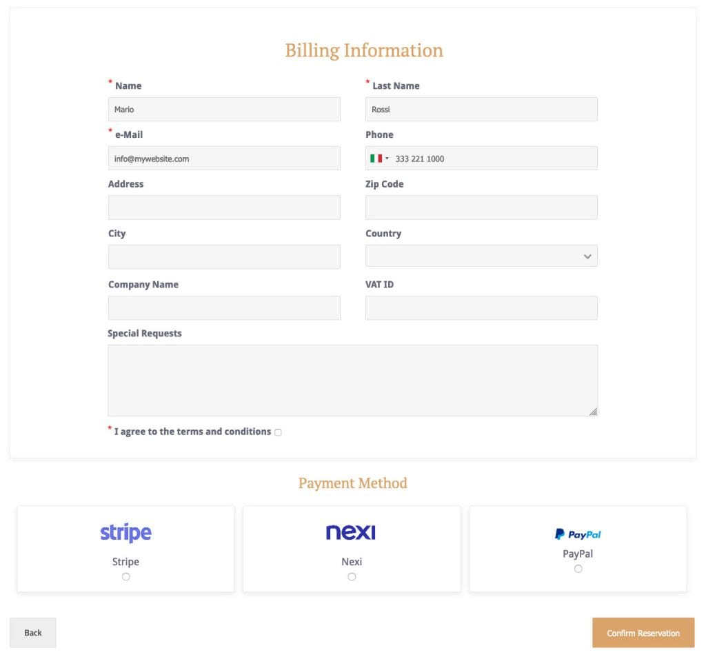The width and height of the screenshot is (706, 659).
Task: Click the Italian flag in the phone field
Action: coord(376,158)
